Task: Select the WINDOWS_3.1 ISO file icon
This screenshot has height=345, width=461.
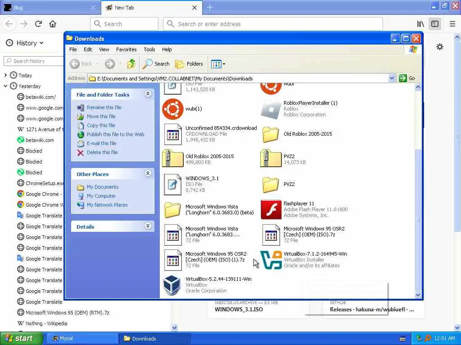Action: [172, 184]
